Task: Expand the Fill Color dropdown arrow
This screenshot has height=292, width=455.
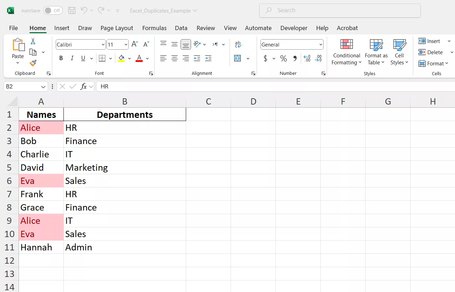Action: [x=129, y=58]
